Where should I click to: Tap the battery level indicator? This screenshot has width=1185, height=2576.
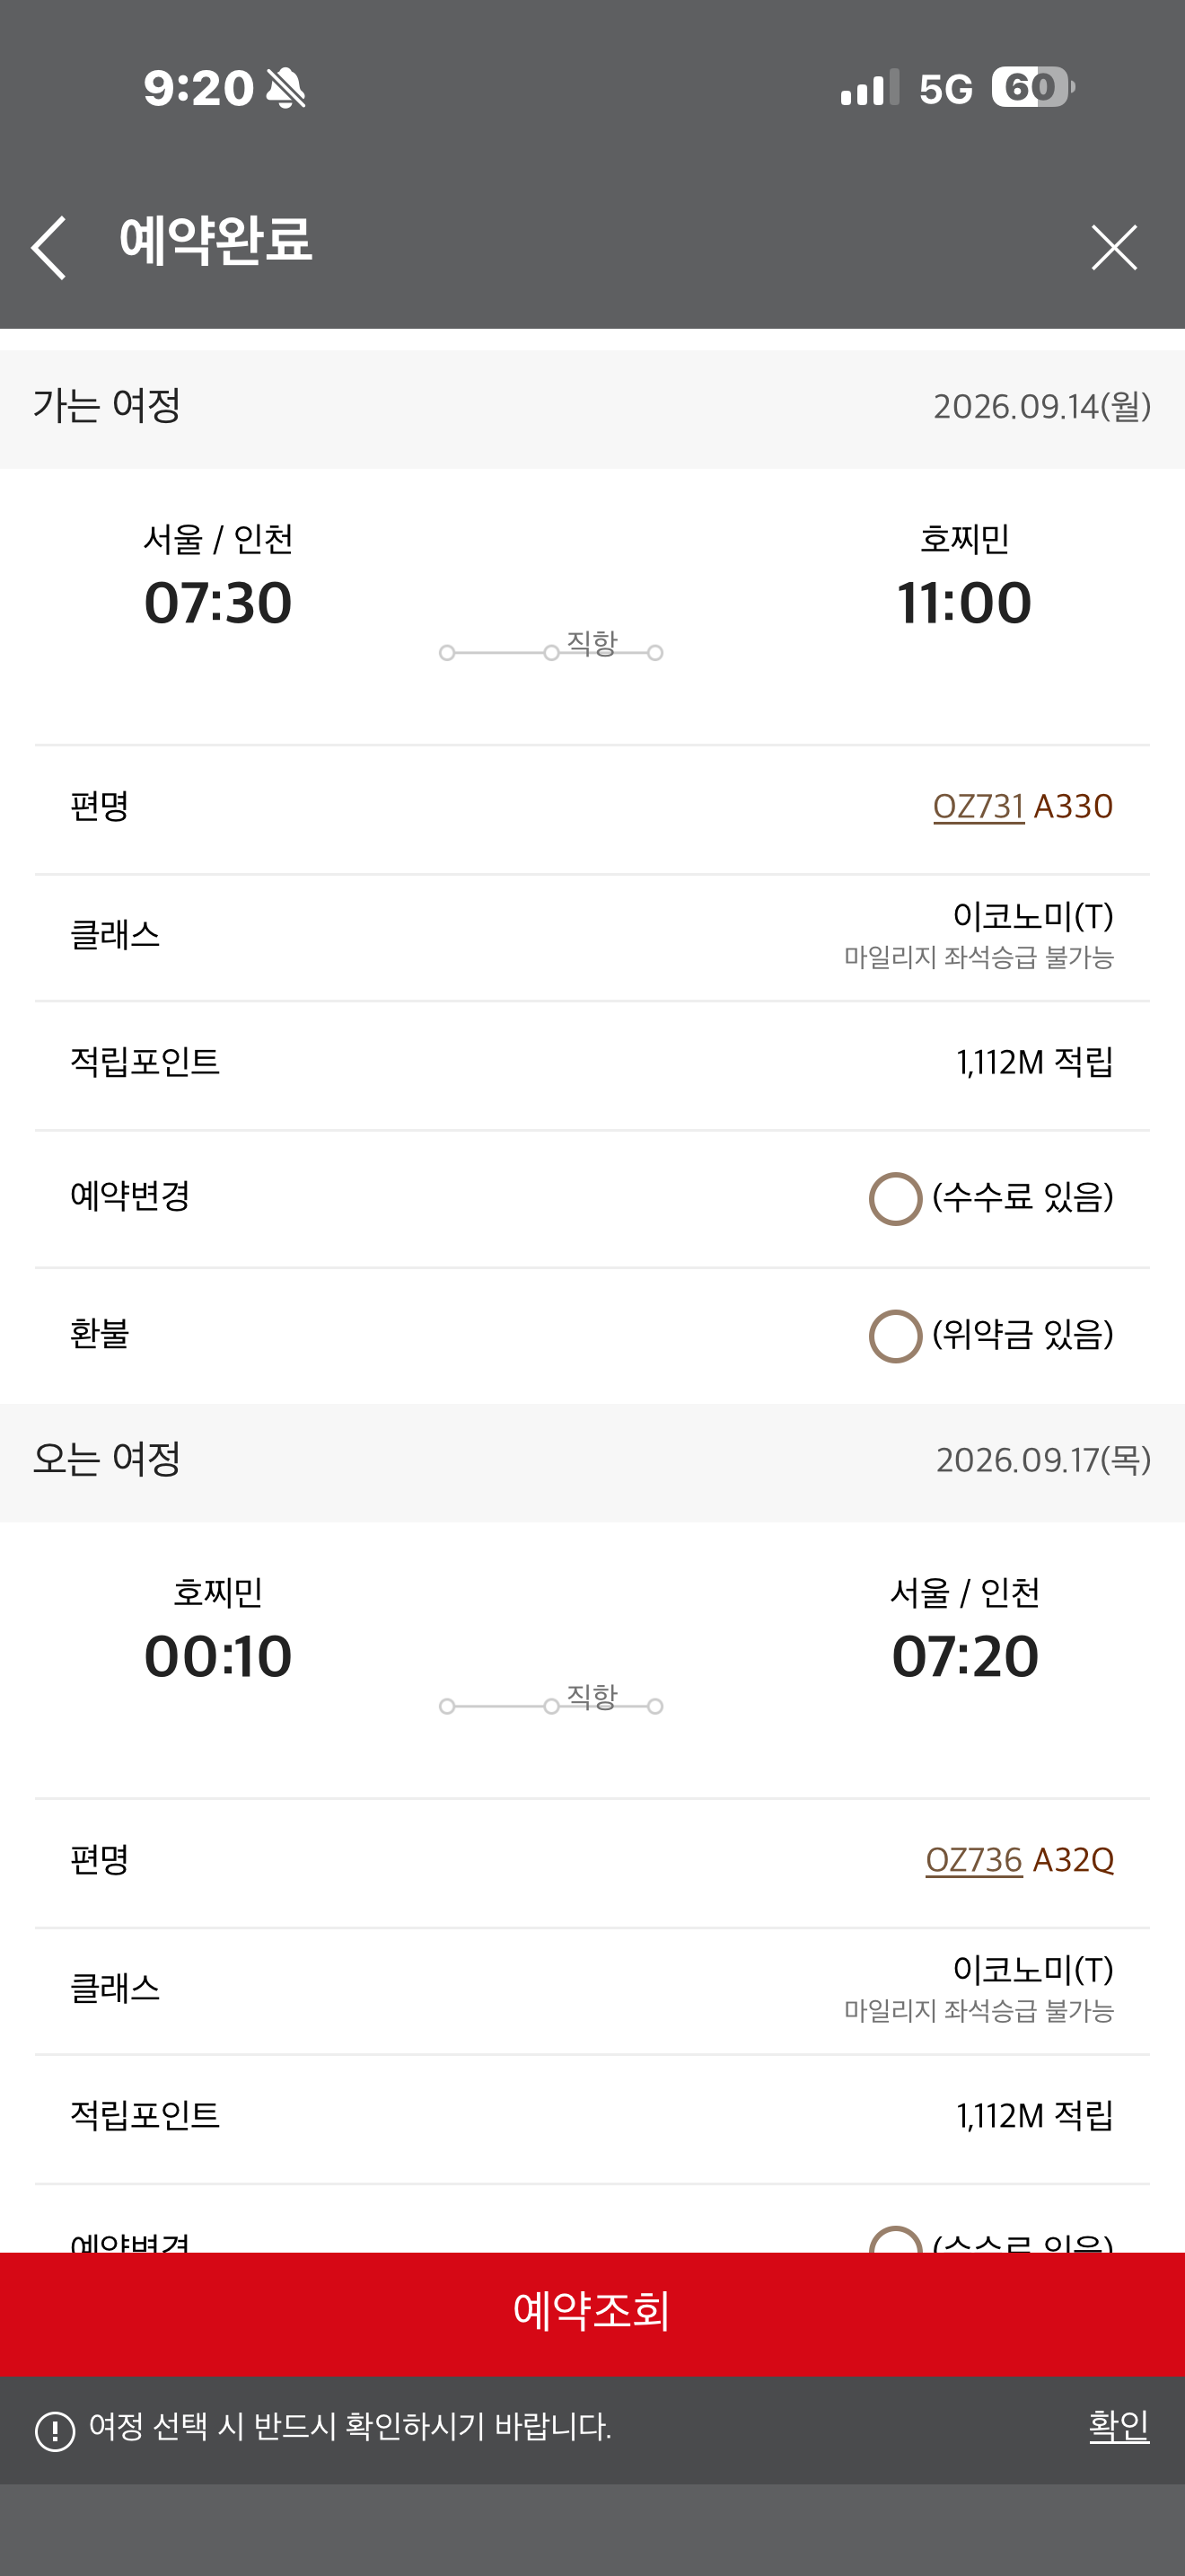(1032, 88)
